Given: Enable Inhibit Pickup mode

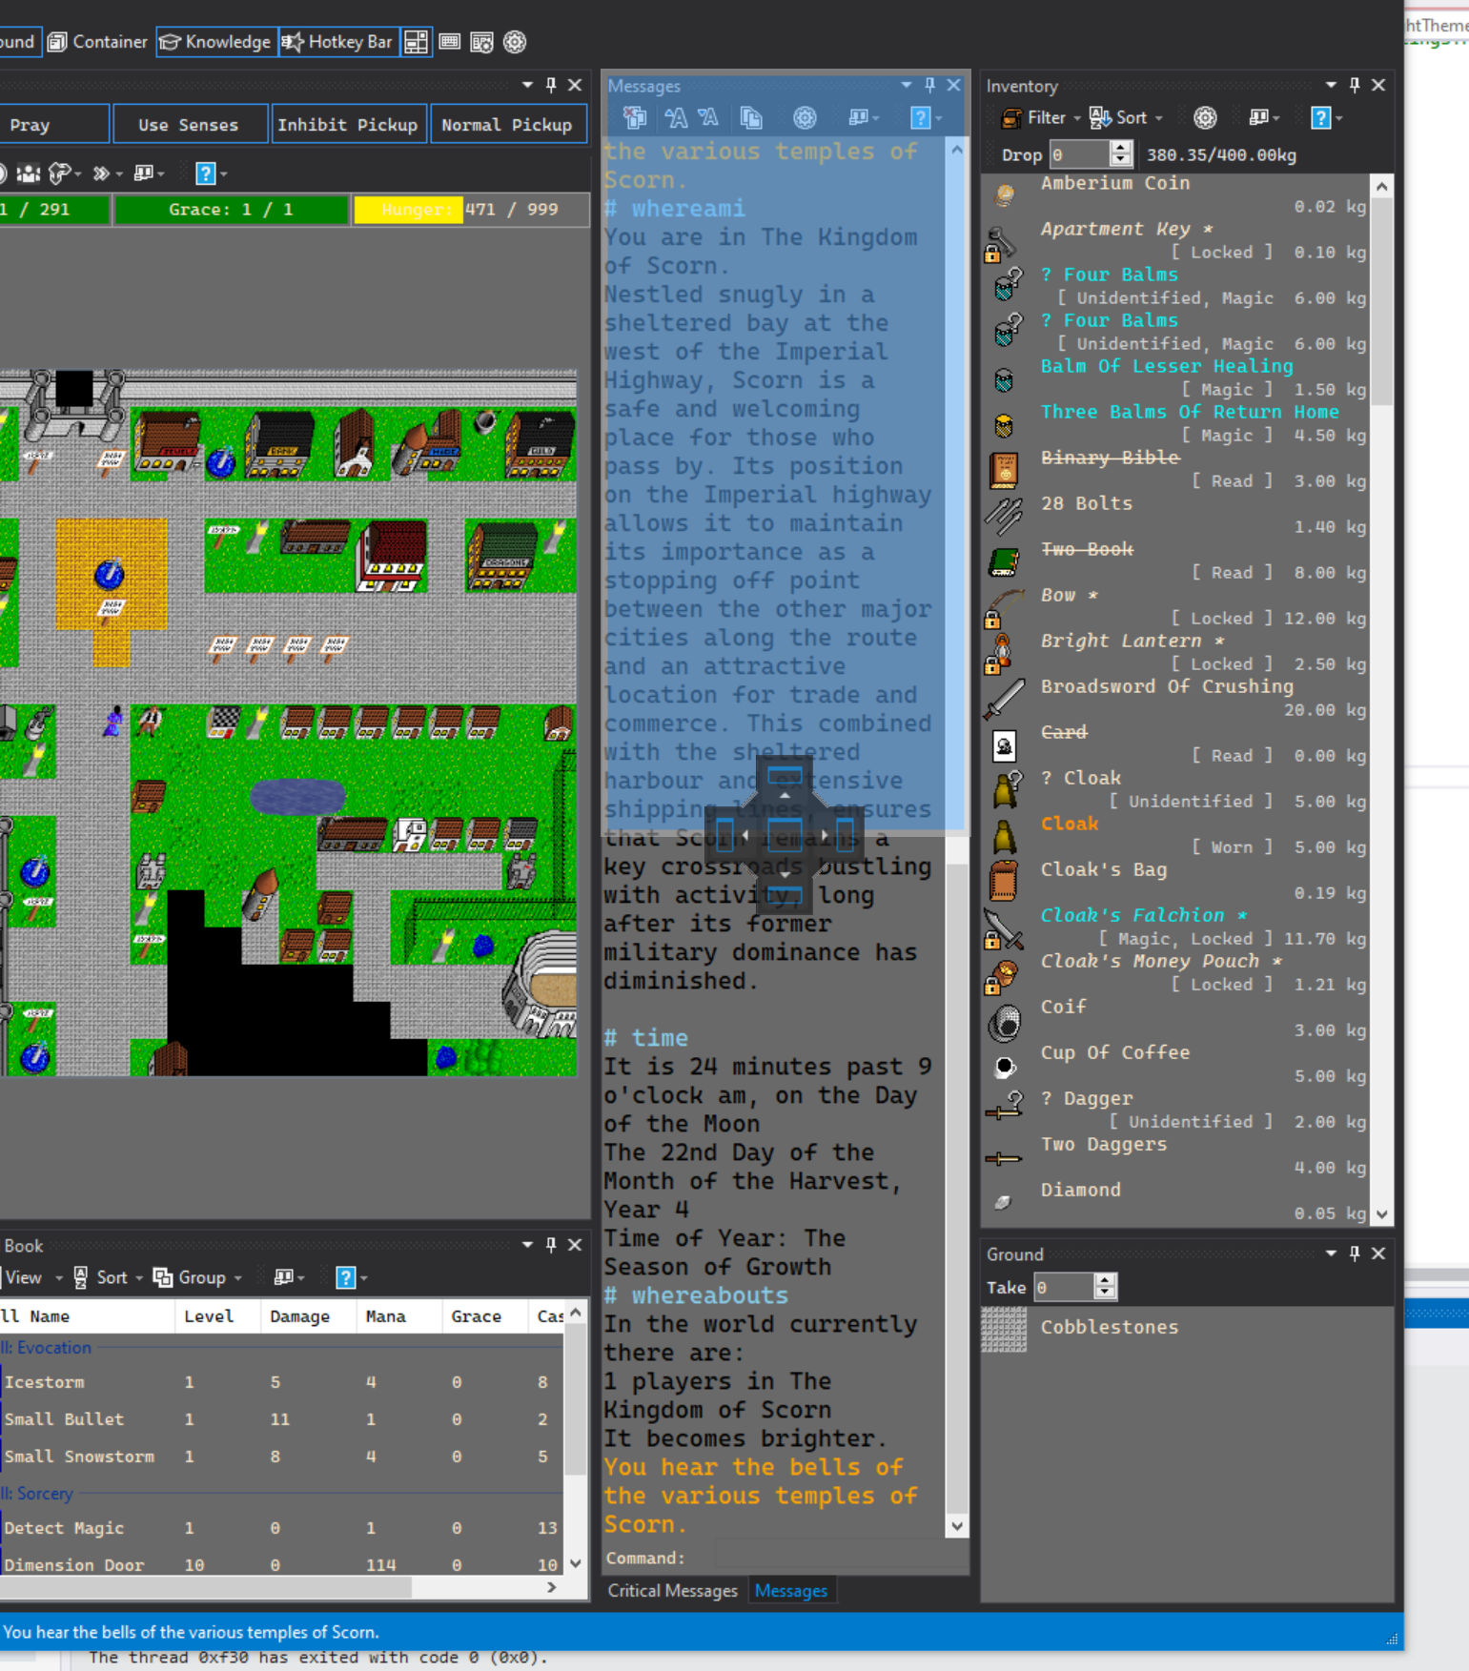Looking at the screenshot, I should 348,125.
